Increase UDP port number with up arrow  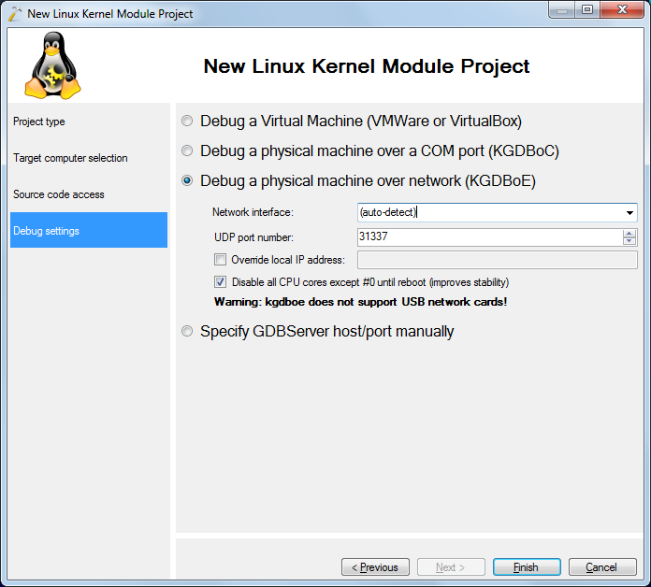[x=629, y=234]
